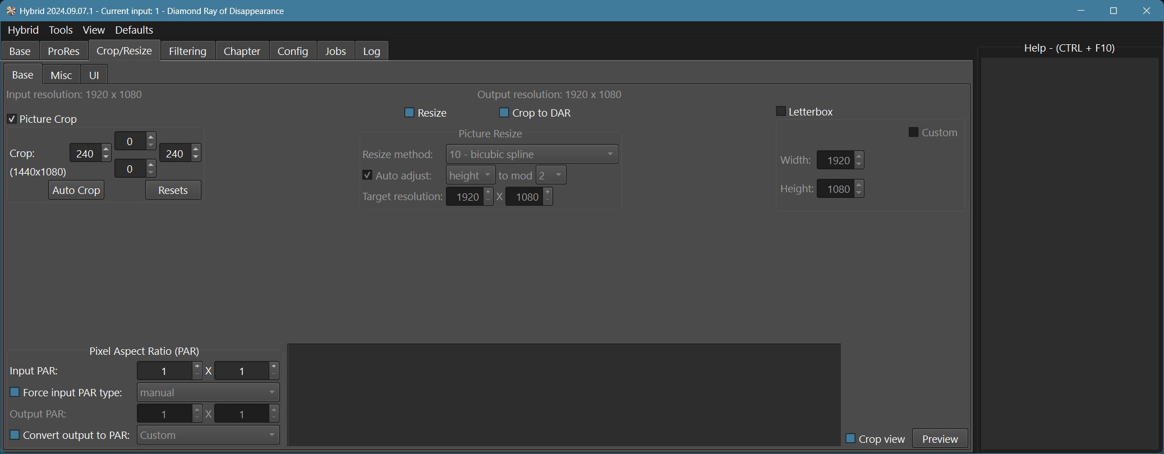Open the Resize method dropdown
Viewport: 1164px width, 454px height.
point(532,154)
